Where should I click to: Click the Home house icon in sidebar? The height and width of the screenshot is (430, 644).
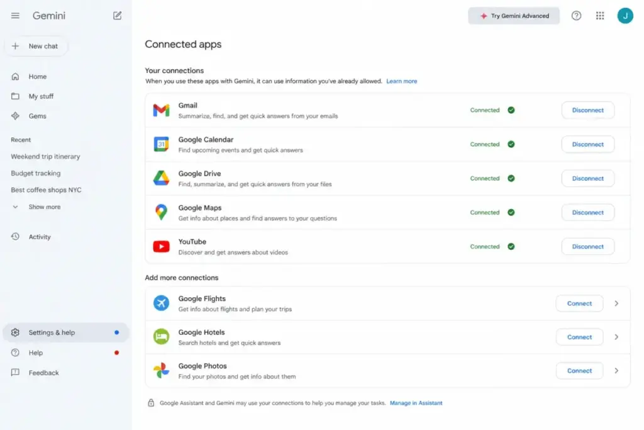tap(15, 76)
